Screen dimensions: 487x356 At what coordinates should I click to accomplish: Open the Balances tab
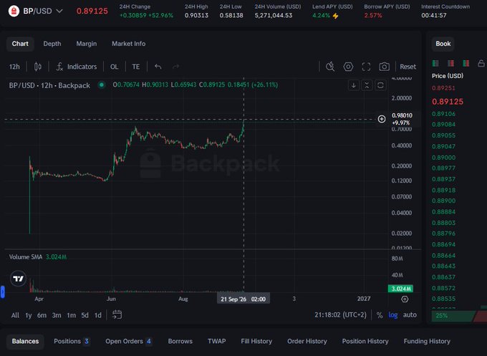[25, 342]
